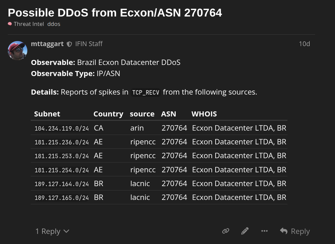Click the TCP_RECV inline code text

[x=146, y=92]
